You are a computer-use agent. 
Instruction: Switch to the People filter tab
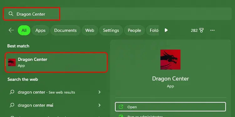(x=134, y=30)
